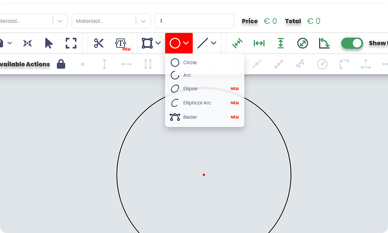This screenshot has height=233, width=388.
Task: Click the diagonal aligned dimension tool
Action: click(x=237, y=43)
